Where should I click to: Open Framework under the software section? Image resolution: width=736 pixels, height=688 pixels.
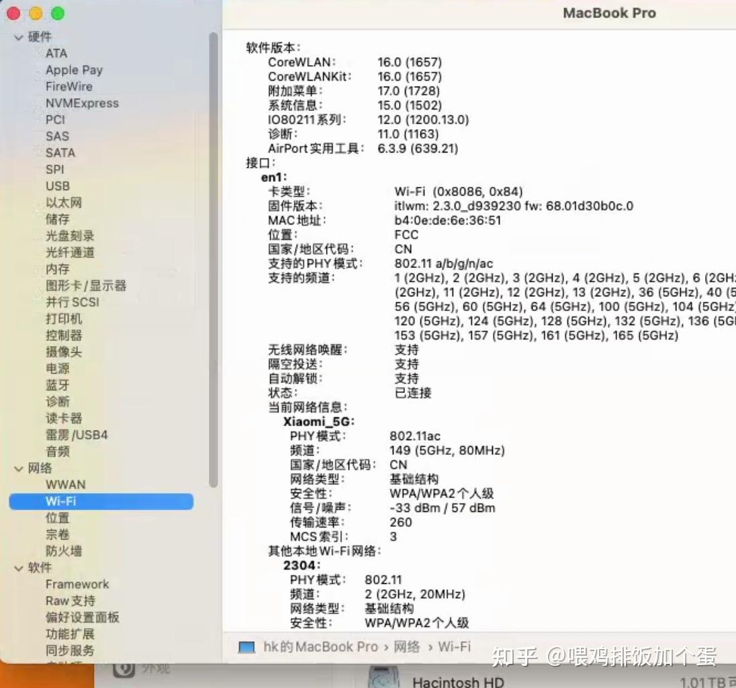[78, 584]
